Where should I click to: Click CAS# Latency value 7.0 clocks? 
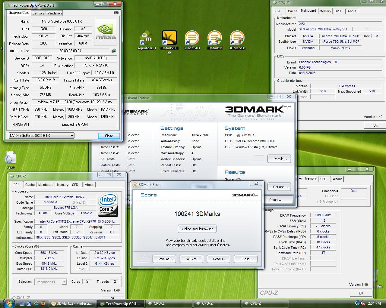(323, 226)
